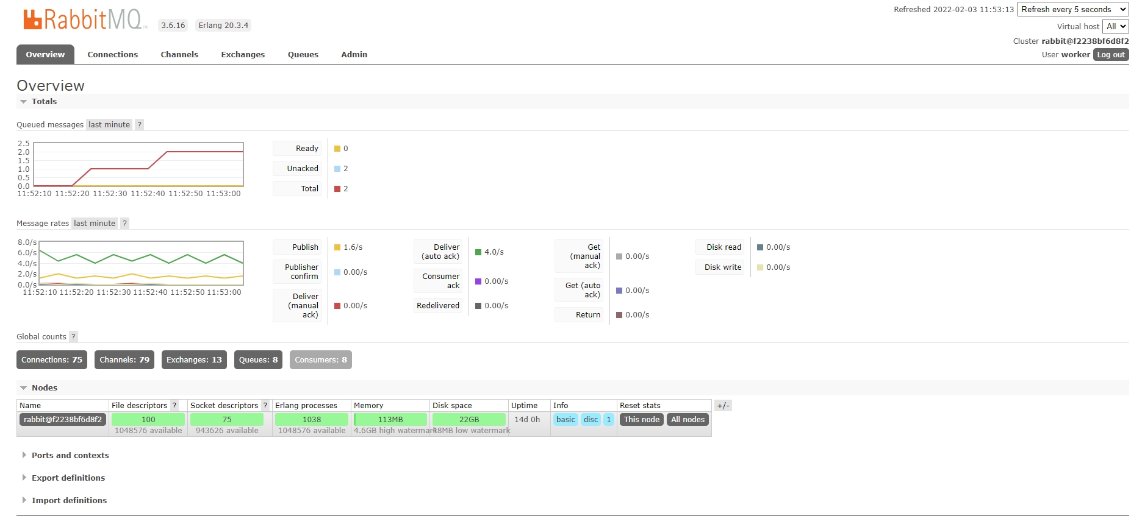Open the Exchanges tab
The height and width of the screenshot is (516, 1131).
243,54
